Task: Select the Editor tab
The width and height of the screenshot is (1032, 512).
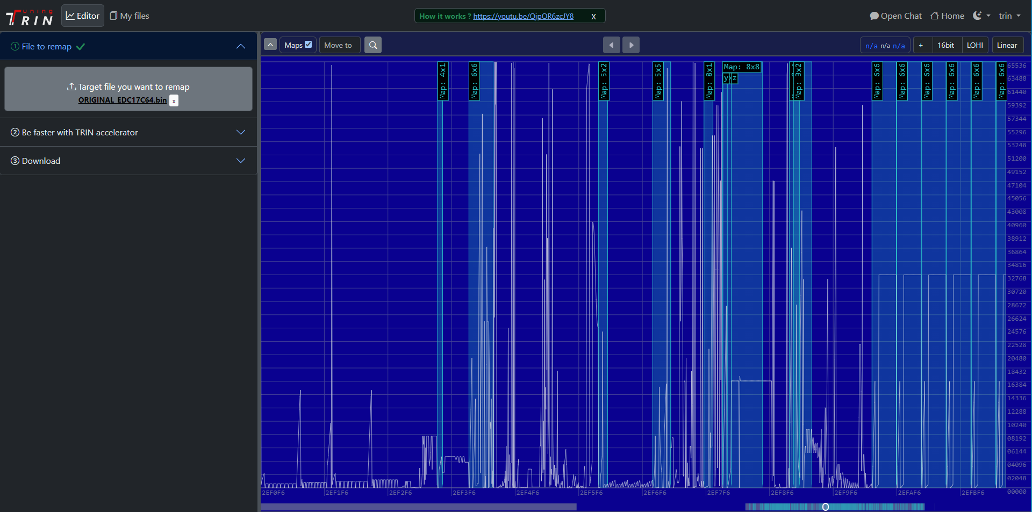Action: pyautogui.click(x=83, y=16)
